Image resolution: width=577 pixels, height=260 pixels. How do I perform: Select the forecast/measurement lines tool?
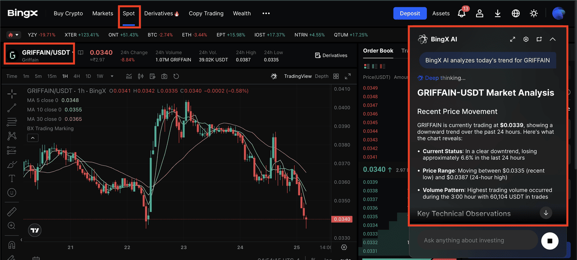click(x=12, y=150)
